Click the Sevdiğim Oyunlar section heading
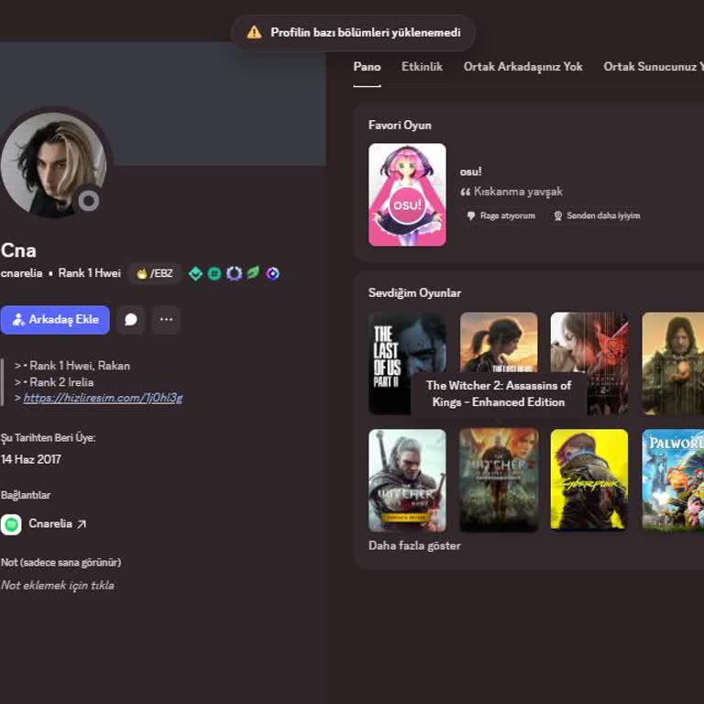 414,292
